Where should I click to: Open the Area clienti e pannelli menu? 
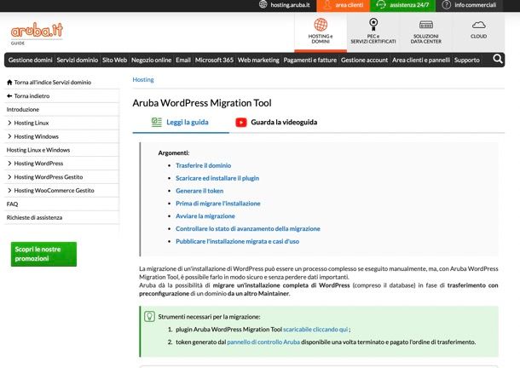pyautogui.click(x=421, y=60)
